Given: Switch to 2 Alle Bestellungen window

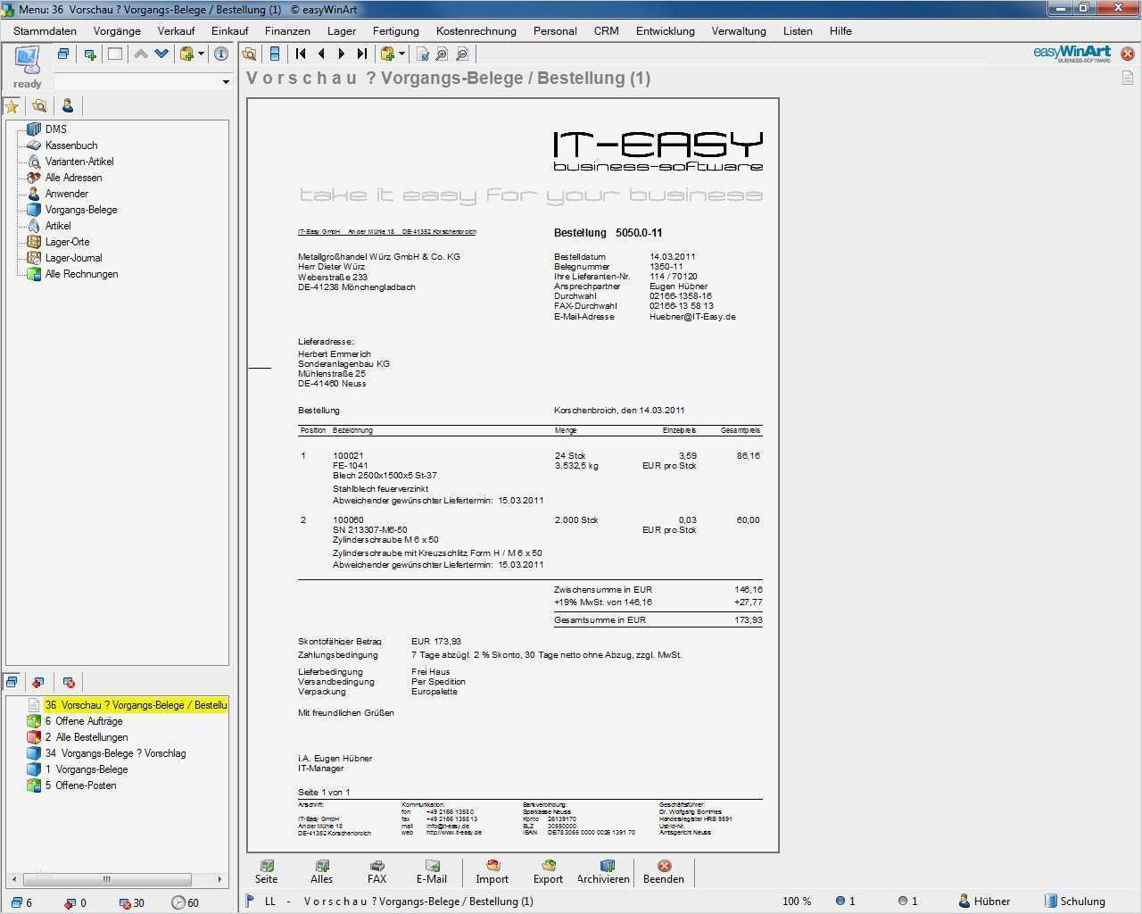Looking at the screenshot, I should 87,737.
